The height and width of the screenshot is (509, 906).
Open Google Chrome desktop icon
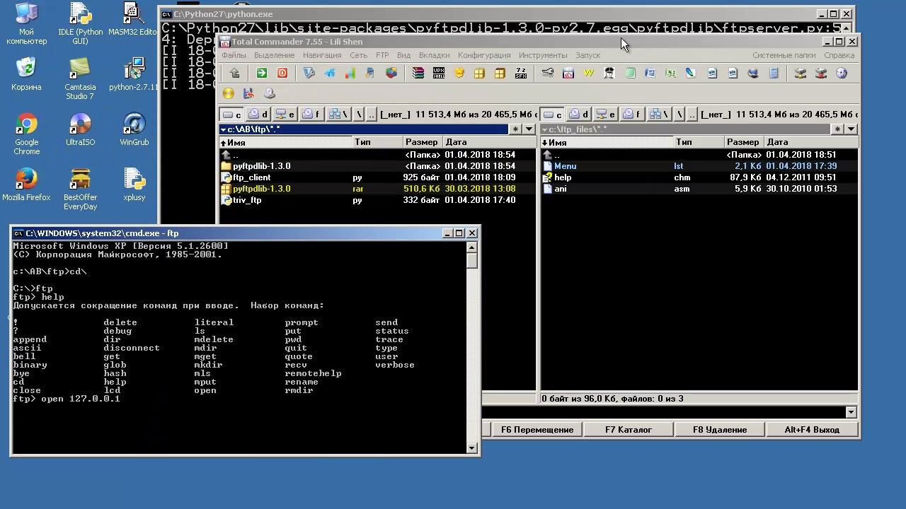(26, 134)
